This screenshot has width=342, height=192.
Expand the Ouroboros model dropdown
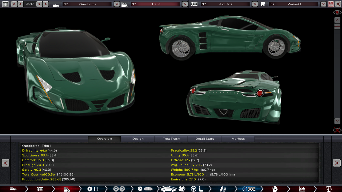117,4
